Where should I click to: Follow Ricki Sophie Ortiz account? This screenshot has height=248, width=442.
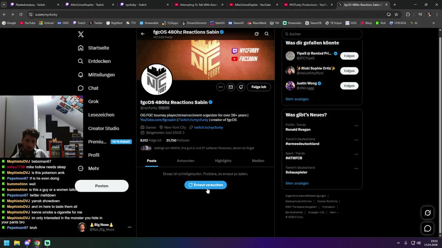click(349, 71)
